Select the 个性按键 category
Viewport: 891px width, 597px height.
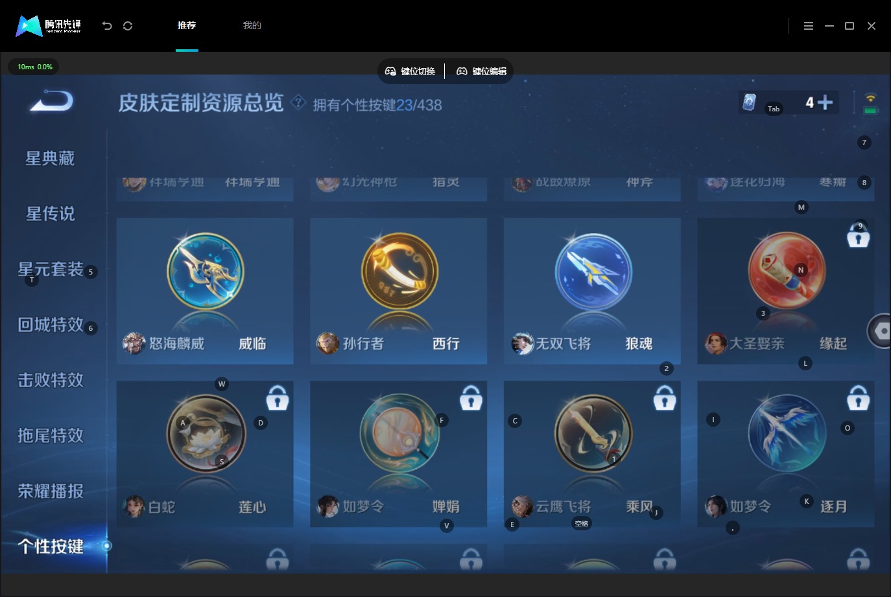click(51, 546)
